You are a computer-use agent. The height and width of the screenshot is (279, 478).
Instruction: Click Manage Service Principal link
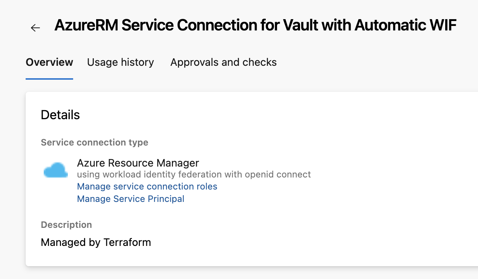click(x=130, y=199)
